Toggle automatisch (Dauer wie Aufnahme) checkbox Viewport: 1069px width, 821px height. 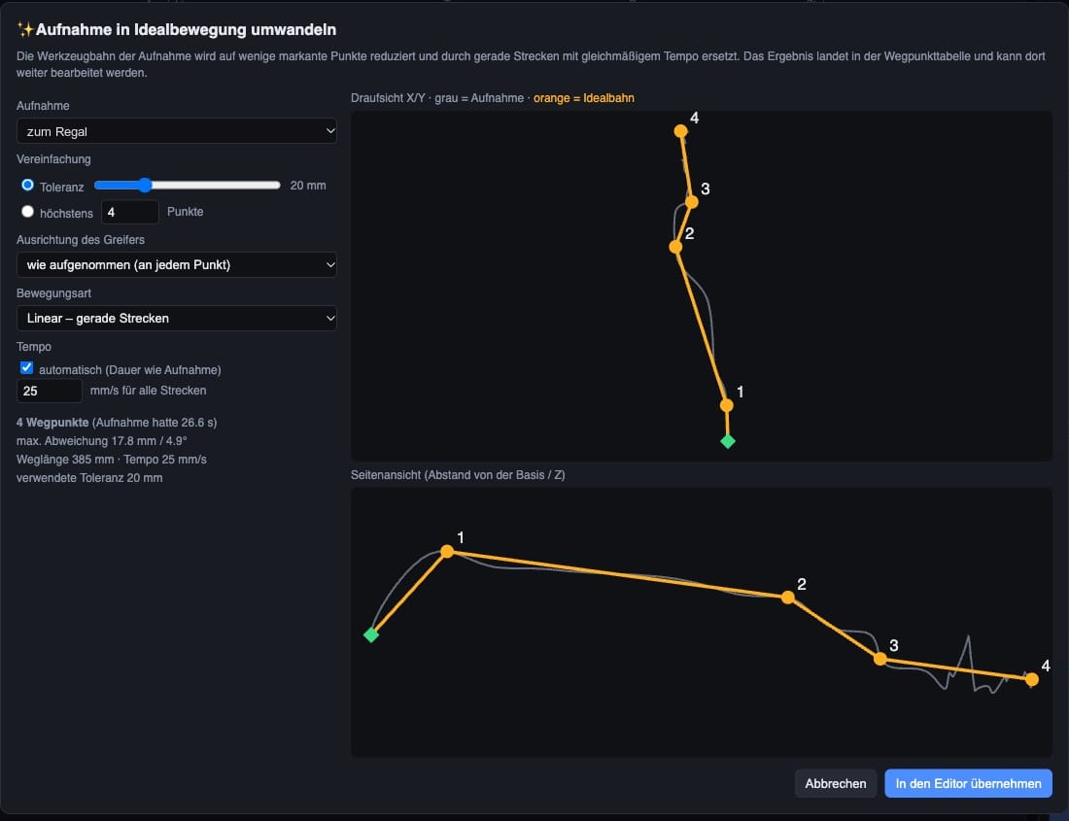point(26,368)
